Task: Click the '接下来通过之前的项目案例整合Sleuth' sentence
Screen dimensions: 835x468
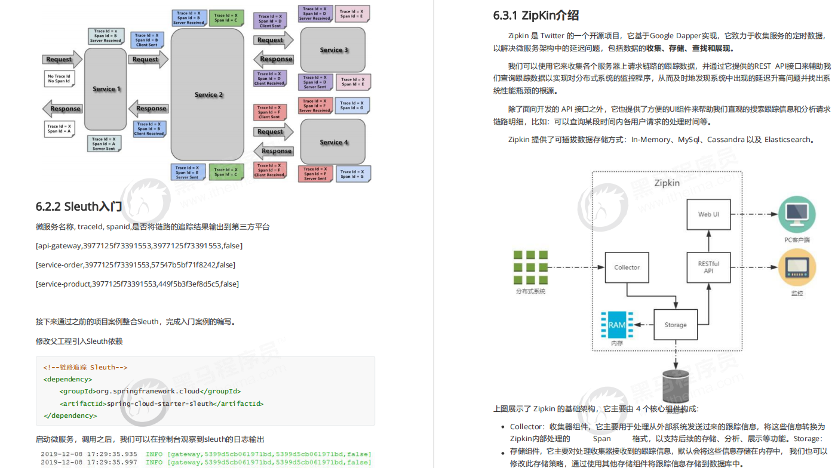Action: [x=136, y=322]
